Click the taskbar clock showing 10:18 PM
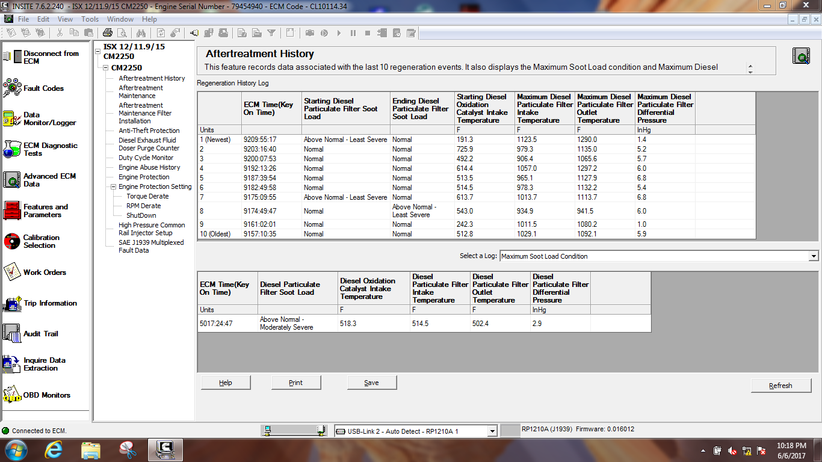Image resolution: width=822 pixels, height=462 pixels. pos(792,451)
